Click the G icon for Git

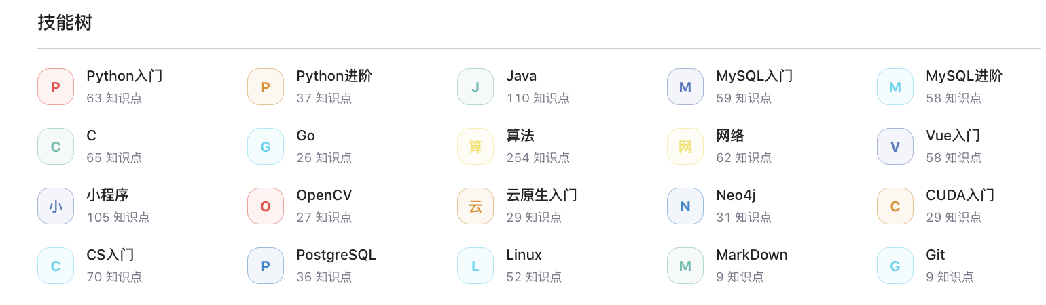[x=895, y=266]
